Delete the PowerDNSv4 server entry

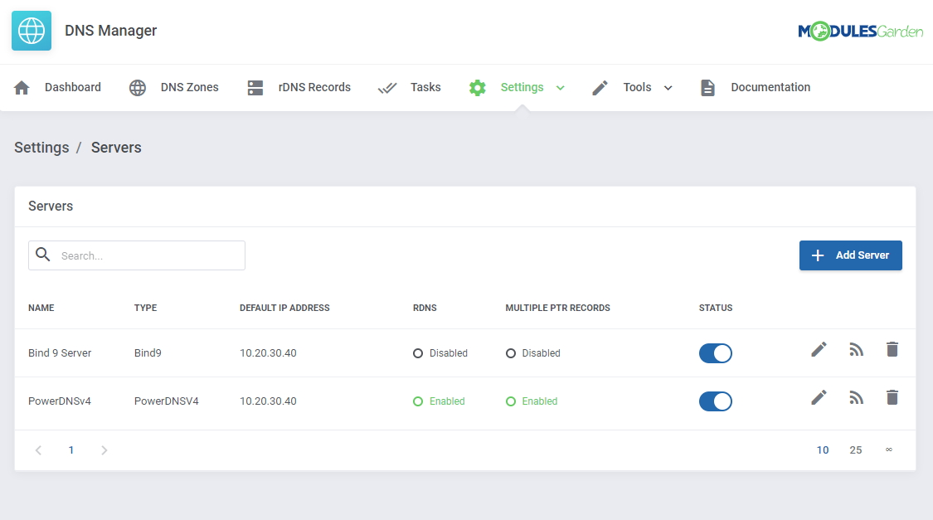click(x=892, y=397)
